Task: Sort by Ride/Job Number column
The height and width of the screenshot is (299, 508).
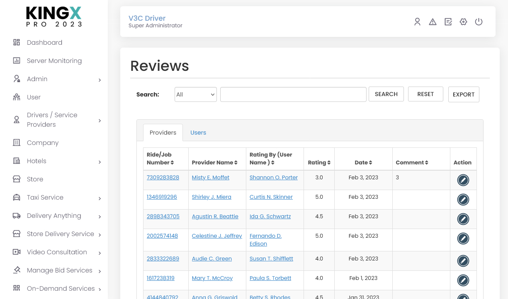Action: (x=160, y=159)
